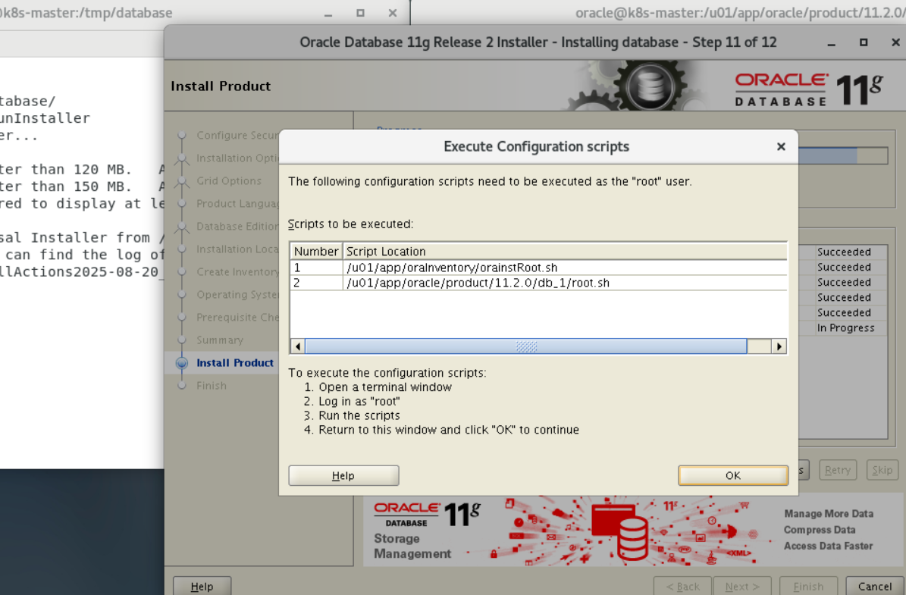Select Grid Options step in sidebar
Screen dimensions: 906x595
229,181
